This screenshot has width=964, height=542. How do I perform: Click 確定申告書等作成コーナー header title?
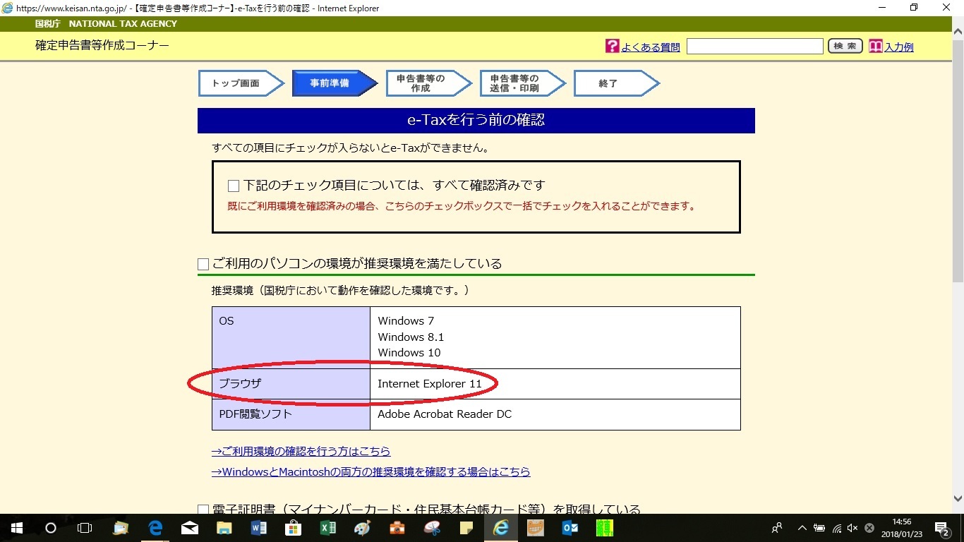click(102, 46)
